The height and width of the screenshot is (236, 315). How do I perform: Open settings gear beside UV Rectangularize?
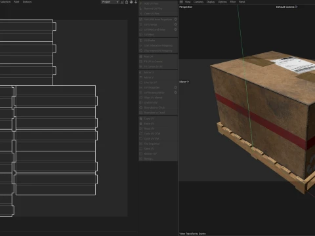[x=175, y=92]
